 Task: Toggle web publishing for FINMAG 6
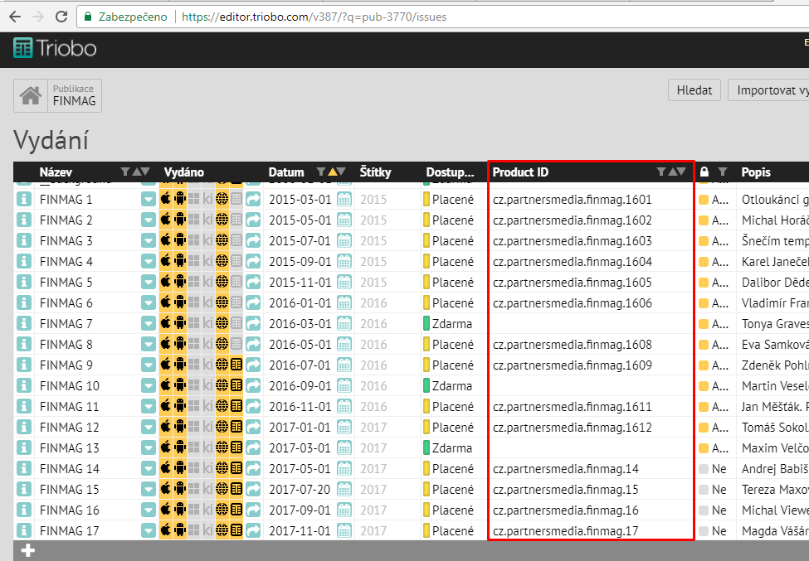[x=222, y=303]
